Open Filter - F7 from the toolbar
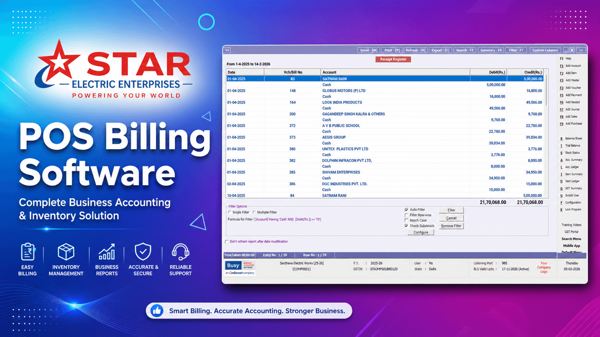600x337 pixels. click(515, 50)
